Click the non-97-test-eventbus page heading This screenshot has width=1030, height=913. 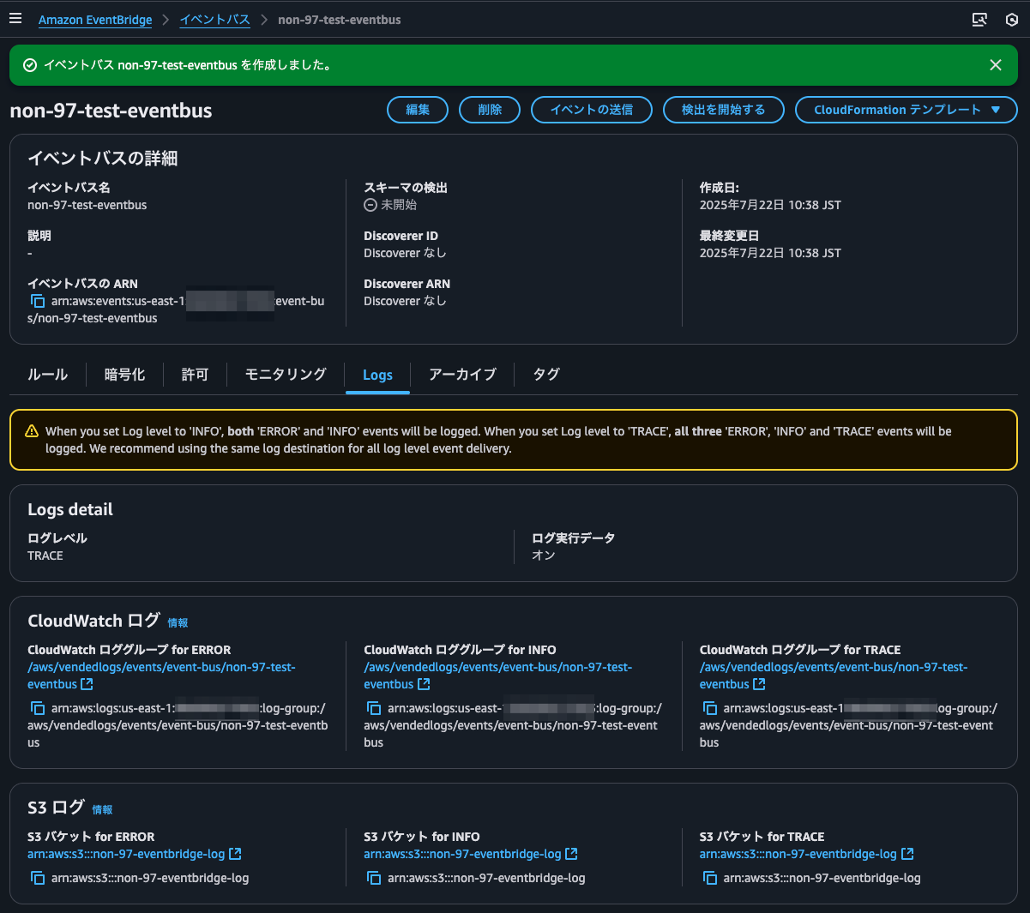pyautogui.click(x=111, y=111)
